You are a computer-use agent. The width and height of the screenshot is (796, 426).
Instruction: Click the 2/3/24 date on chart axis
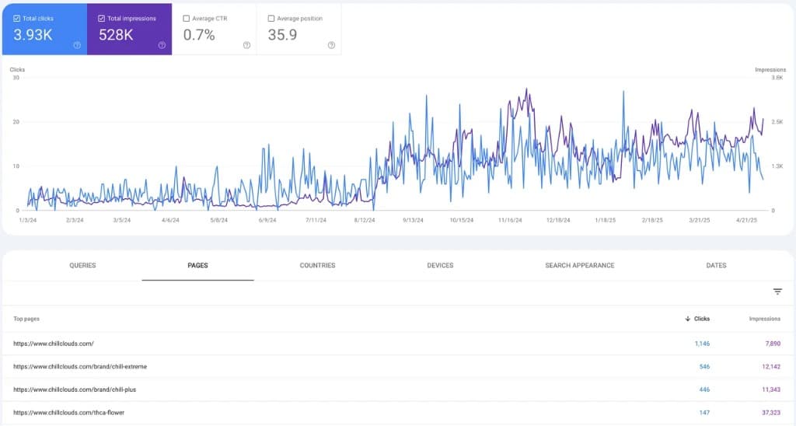pos(75,220)
